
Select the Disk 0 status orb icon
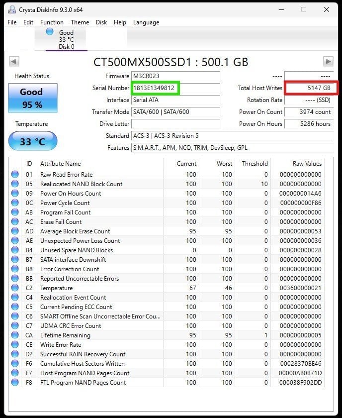click(50, 31)
